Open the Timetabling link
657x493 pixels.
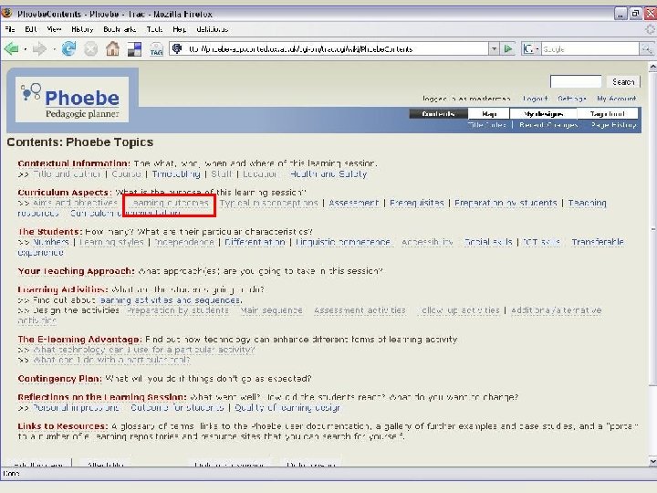(176, 174)
